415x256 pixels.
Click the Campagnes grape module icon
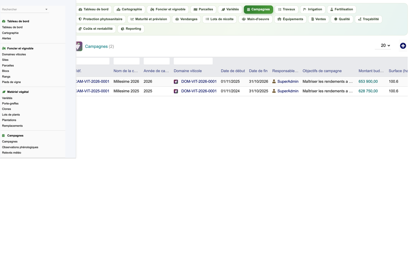[x=79, y=46]
